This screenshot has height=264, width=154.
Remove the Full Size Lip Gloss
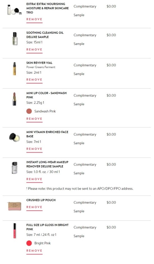click(34, 251)
